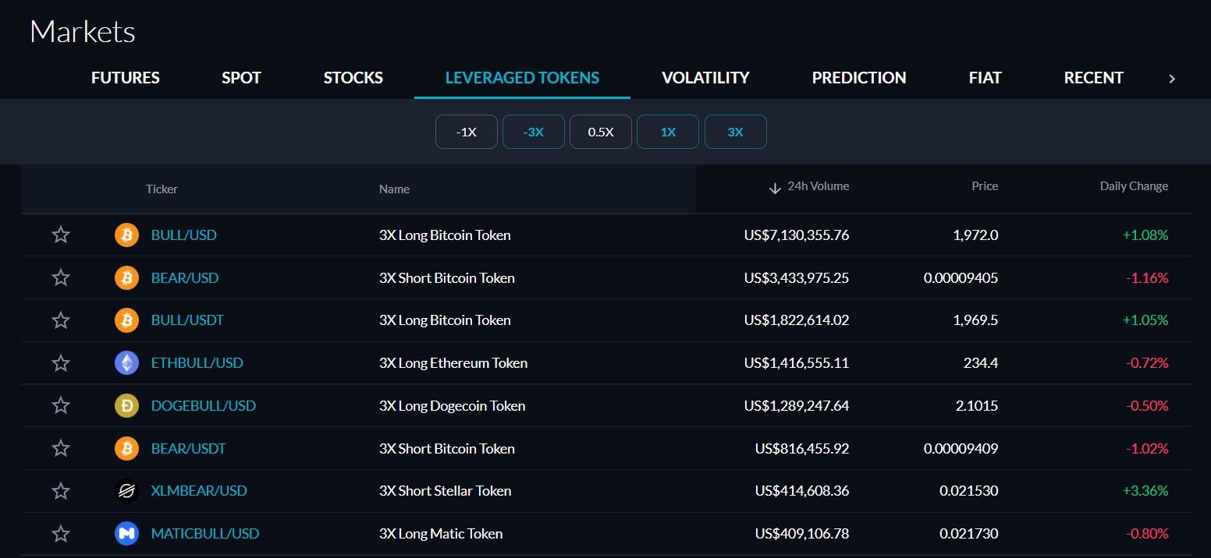Switch to the PREDICTION tab
1211x558 pixels.
pos(859,78)
